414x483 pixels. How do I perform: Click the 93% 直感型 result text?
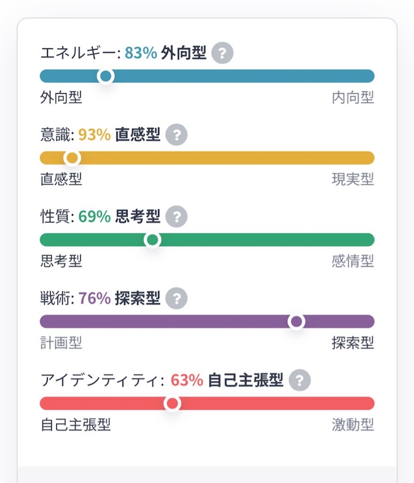(119, 135)
